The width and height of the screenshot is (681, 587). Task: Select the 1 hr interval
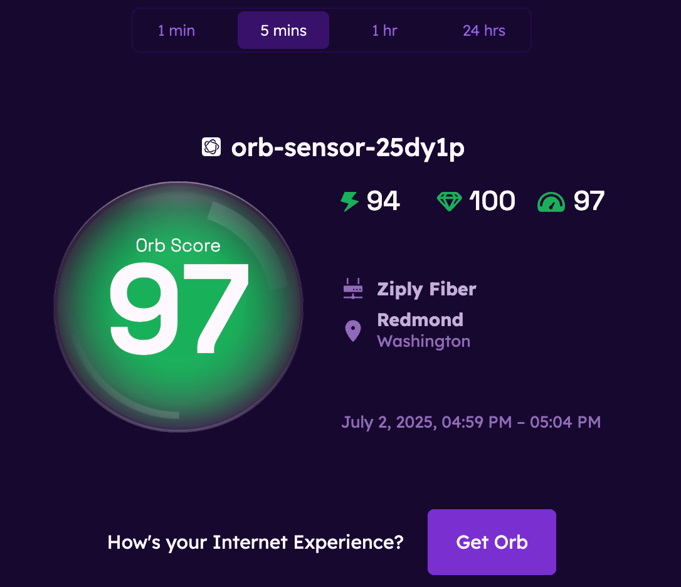click(x=384, y=29)
